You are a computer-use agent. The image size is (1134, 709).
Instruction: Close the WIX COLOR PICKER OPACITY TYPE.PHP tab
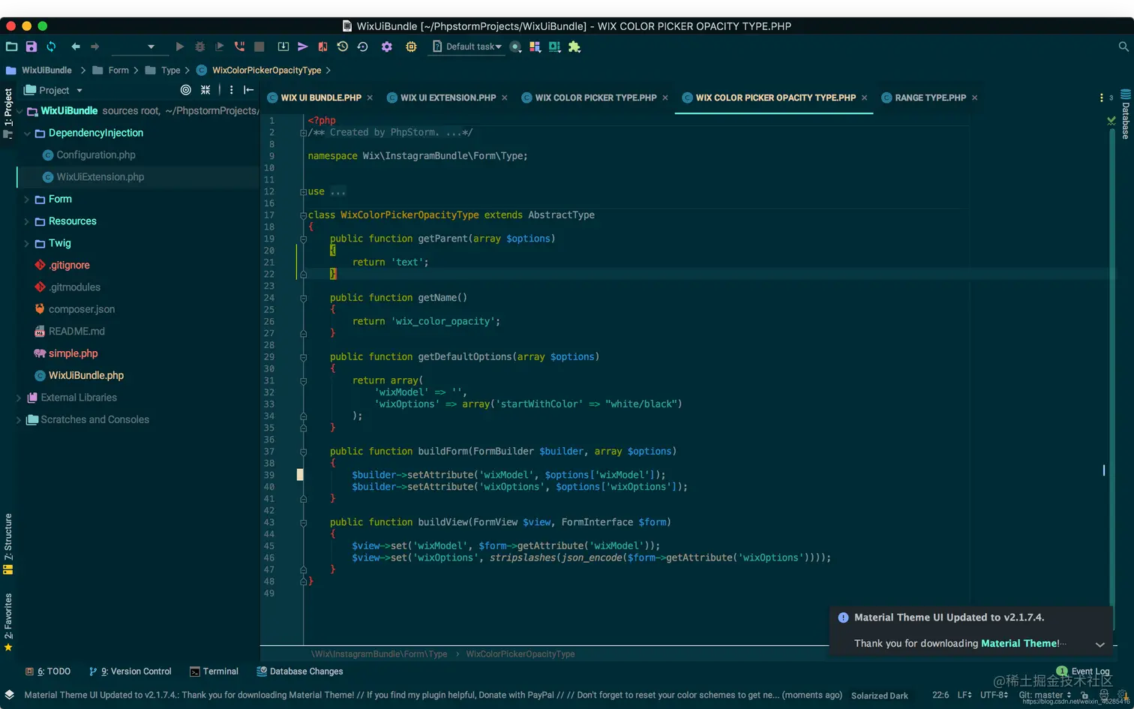(x=864, y=98)
